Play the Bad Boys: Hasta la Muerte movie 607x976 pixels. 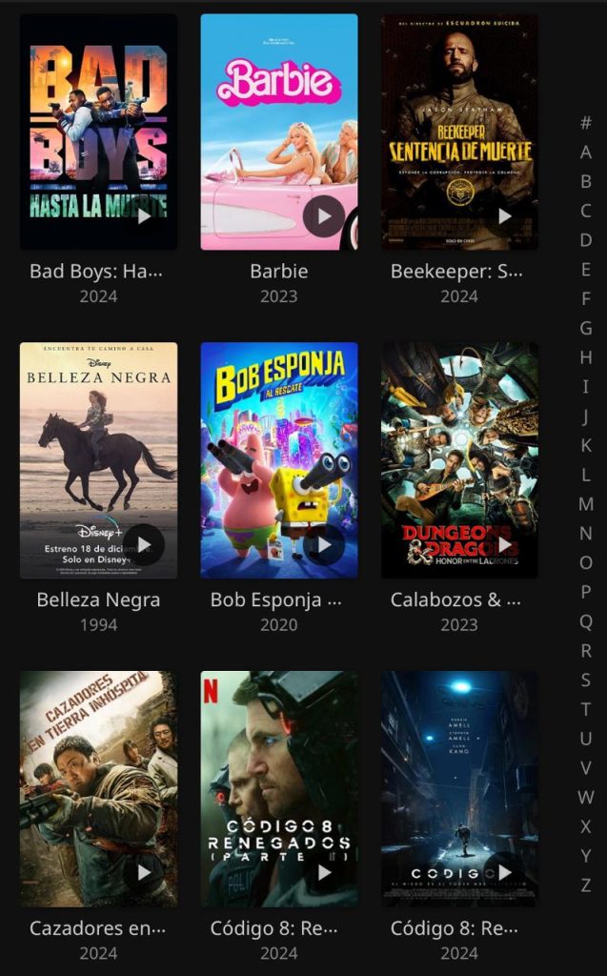(x=144, y=216)
